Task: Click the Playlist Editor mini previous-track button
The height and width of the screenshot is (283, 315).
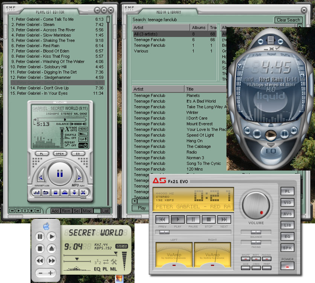Action: (12, 211)
